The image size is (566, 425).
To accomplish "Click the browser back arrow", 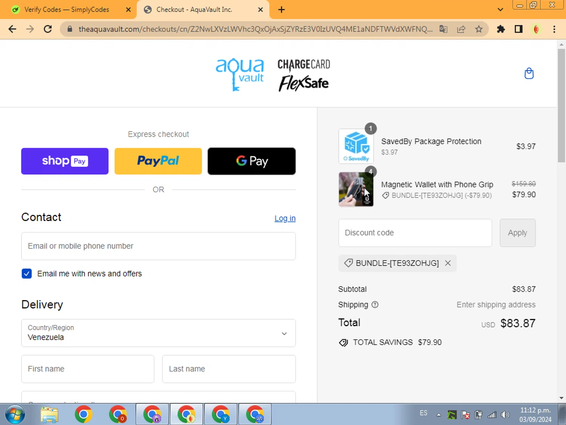I will point(12,29).
